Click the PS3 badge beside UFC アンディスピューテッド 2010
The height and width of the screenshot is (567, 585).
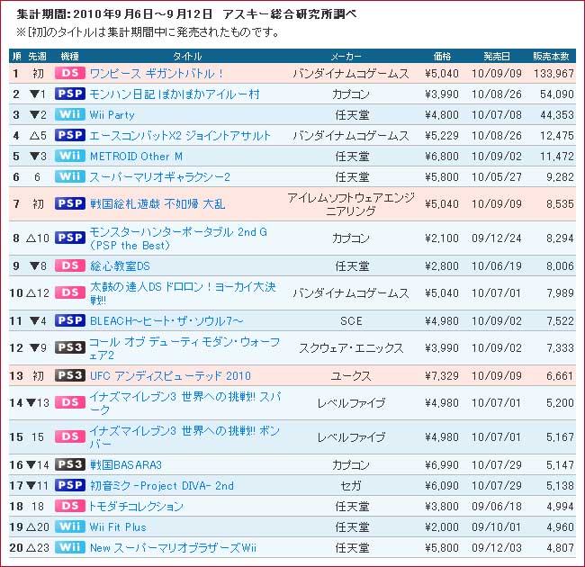click(70, 375)
